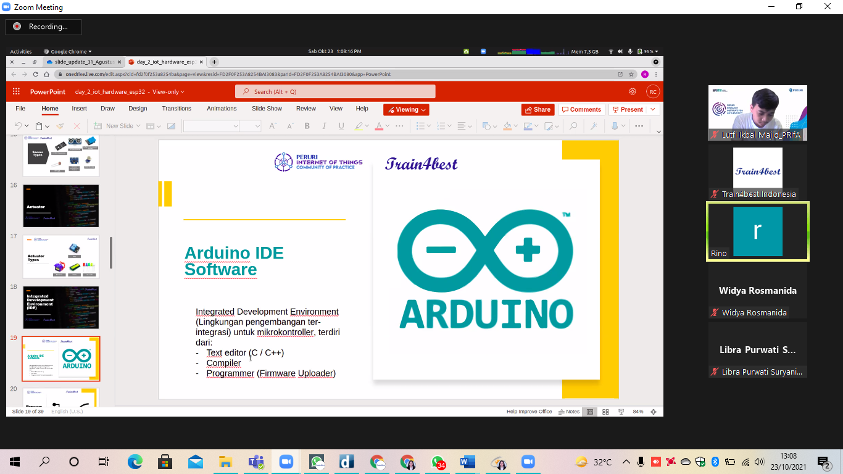This screenshot has width=843, height=474.
Task: Toggle the Notes pane in status bar
Action: tap(569, 412)
